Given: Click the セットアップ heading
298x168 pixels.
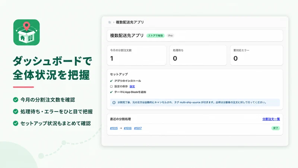Looking at the screenshot, I should 119,74.
